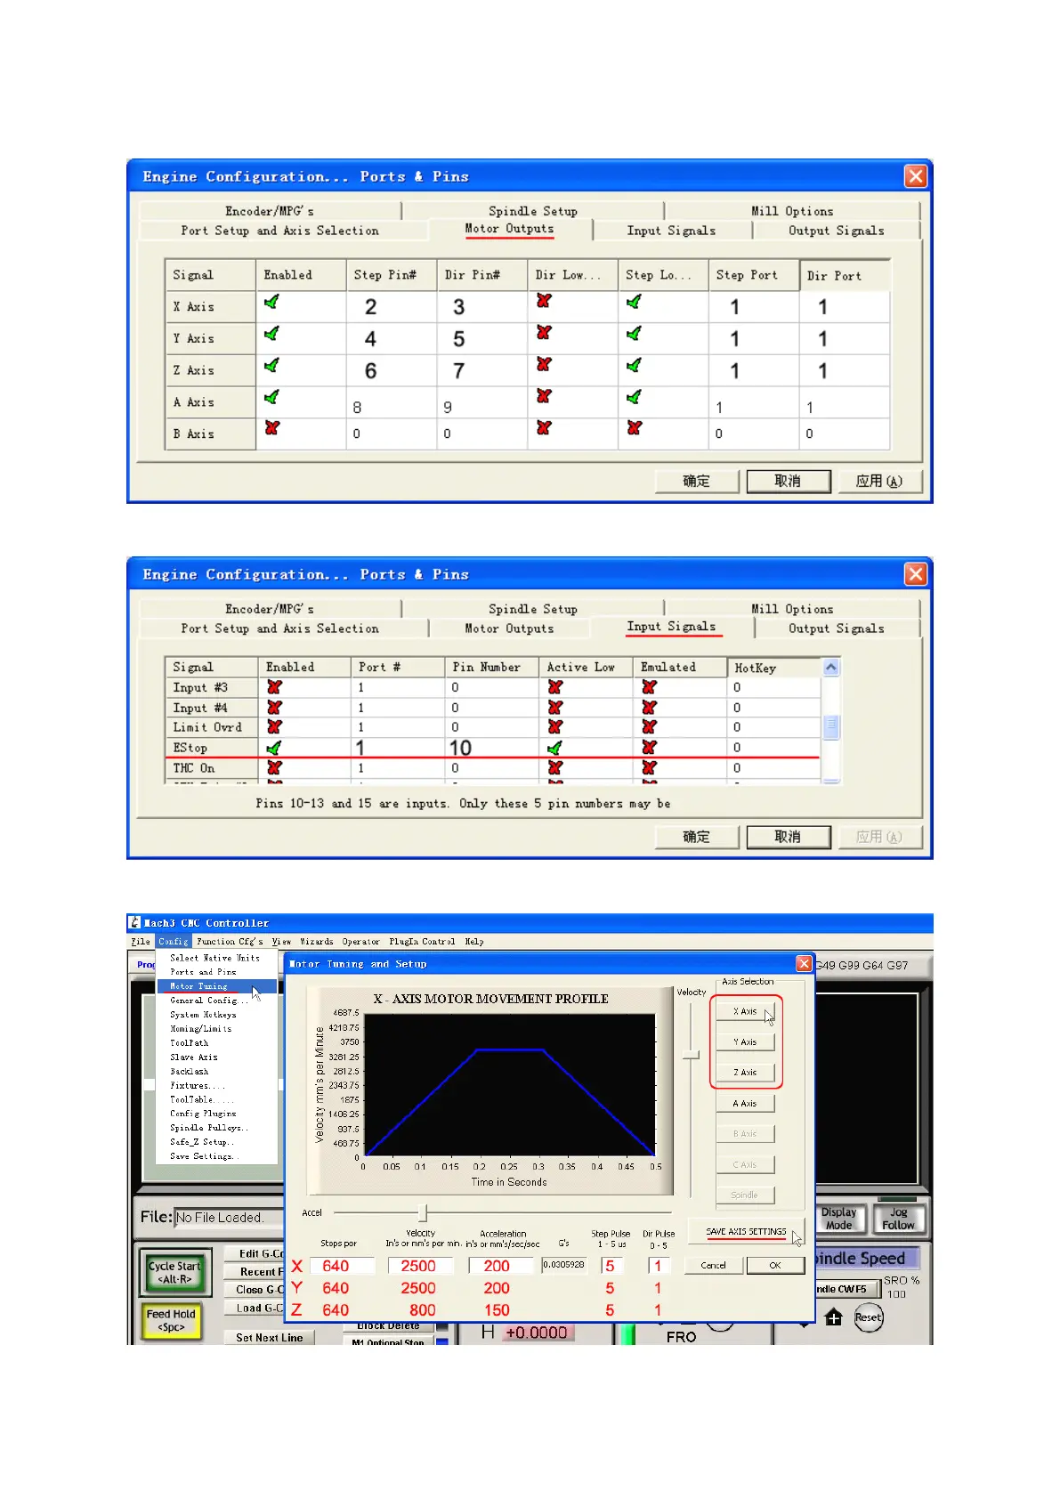Toggle A Axis Enabled checkmark in Motor Outputs
This screenshot has width=1060, height=1499.
(x=271, y=397)
